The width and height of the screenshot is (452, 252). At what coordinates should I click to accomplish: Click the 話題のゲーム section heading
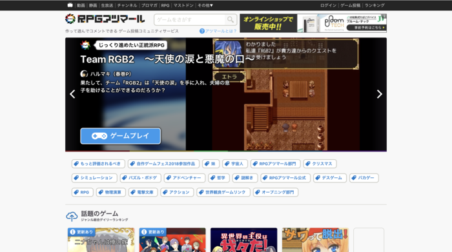99,213
